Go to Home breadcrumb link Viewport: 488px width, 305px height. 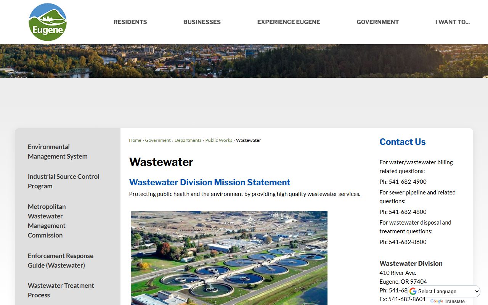(135, 140)
